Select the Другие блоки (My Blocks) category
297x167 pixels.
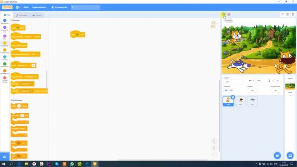pos(5,79)
